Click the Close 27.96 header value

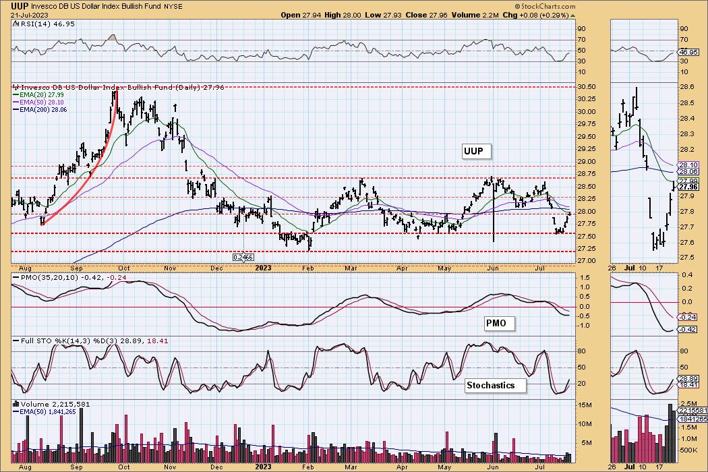tap(426, 15)
